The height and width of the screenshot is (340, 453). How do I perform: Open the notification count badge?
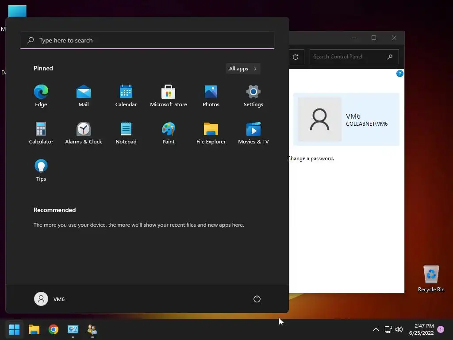441,329
